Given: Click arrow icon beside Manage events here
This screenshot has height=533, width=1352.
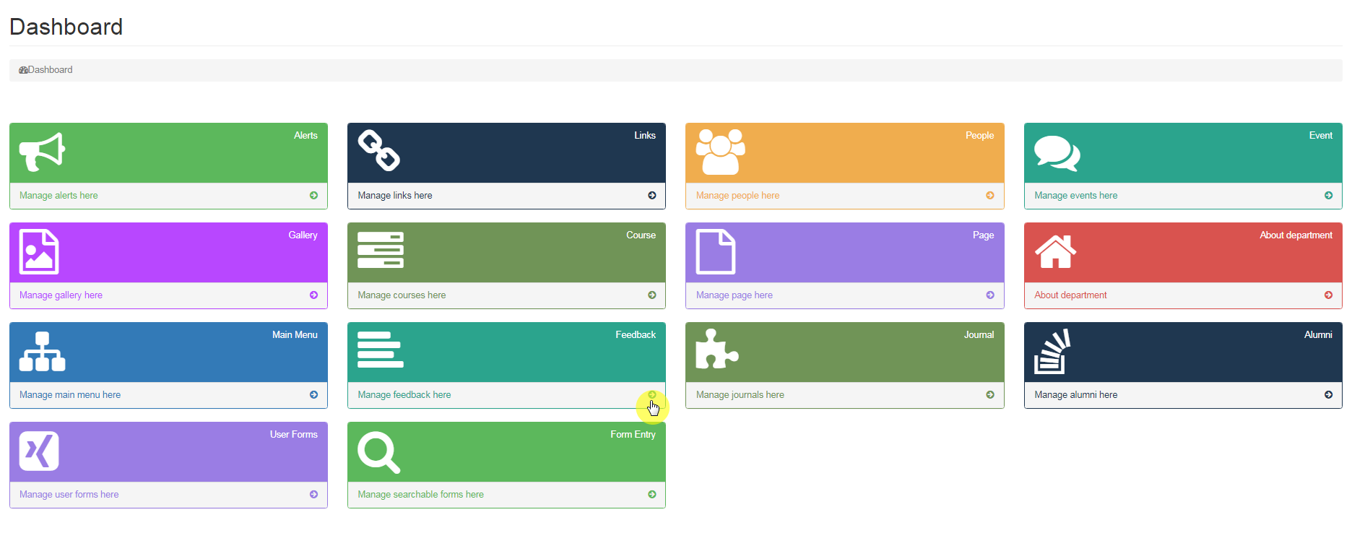Looking at the screenshot, I should 1328,196.
